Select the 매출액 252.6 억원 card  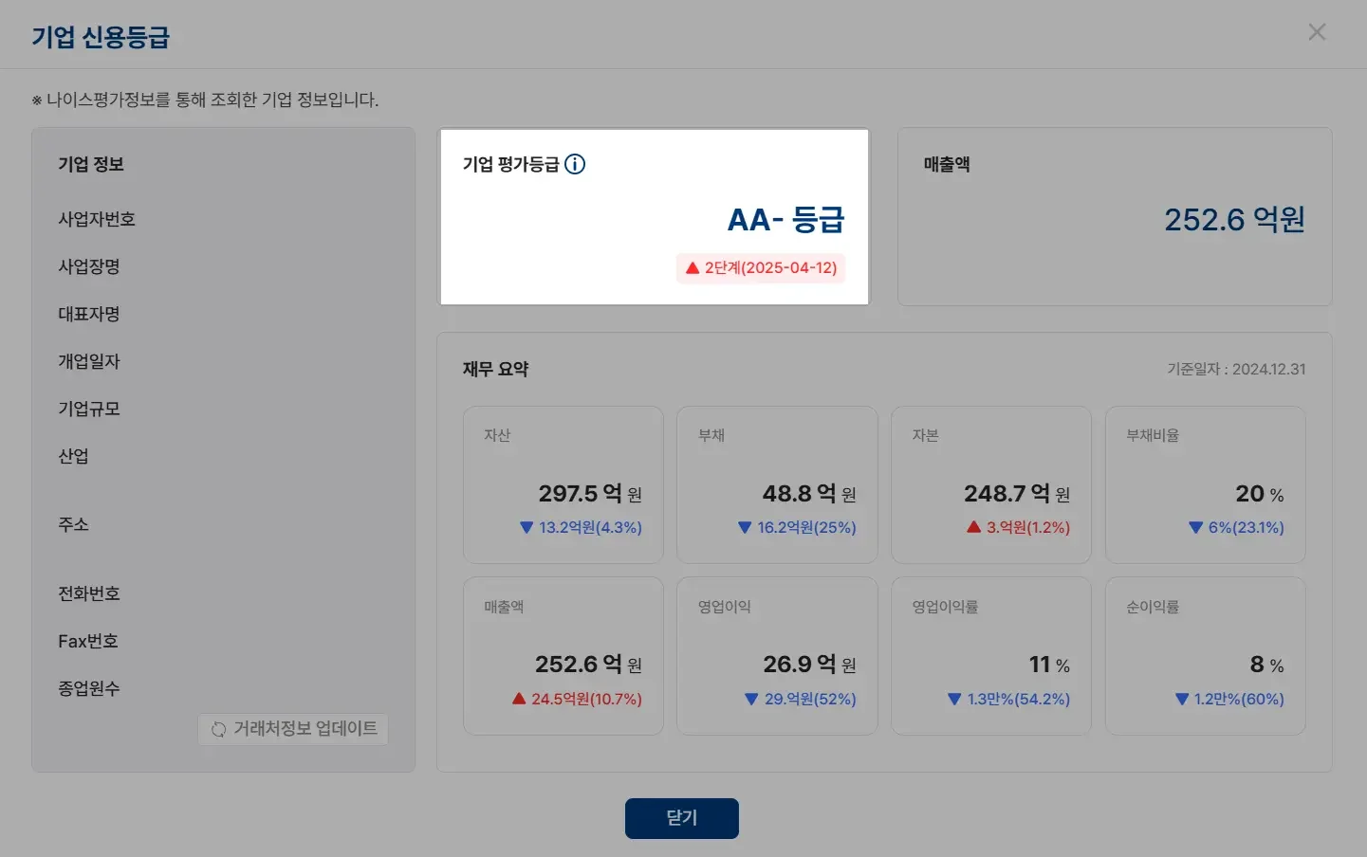(1115, 216)
